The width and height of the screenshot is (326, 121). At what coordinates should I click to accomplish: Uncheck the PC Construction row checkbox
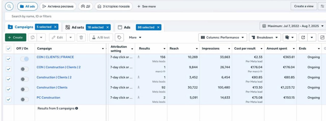point(8,99)
